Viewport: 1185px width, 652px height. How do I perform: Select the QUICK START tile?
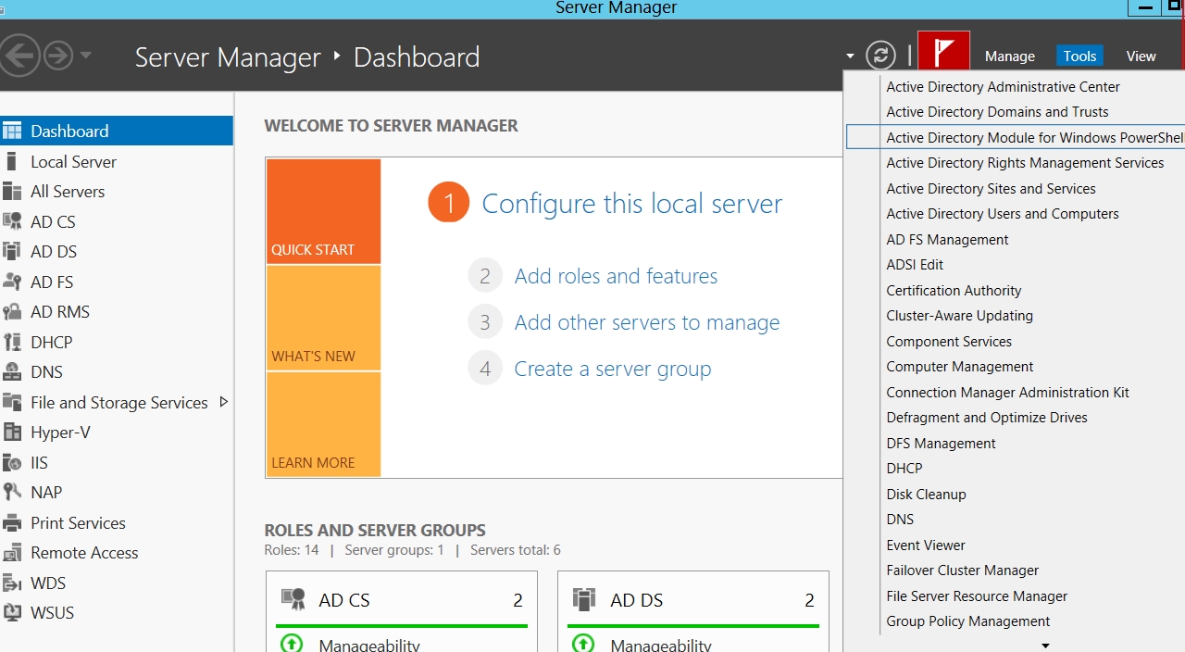pyautogui.click(x=323, y=211)
